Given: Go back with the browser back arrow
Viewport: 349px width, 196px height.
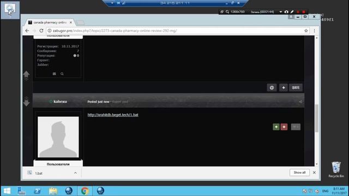Looking at the screenshot, I should (x=27, y=30).
